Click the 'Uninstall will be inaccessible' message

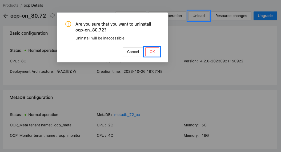(100, 38)
